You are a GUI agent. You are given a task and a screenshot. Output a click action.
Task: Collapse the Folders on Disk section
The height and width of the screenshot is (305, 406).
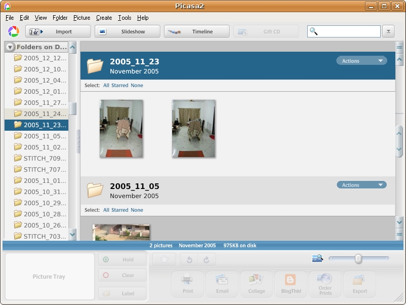10,47
